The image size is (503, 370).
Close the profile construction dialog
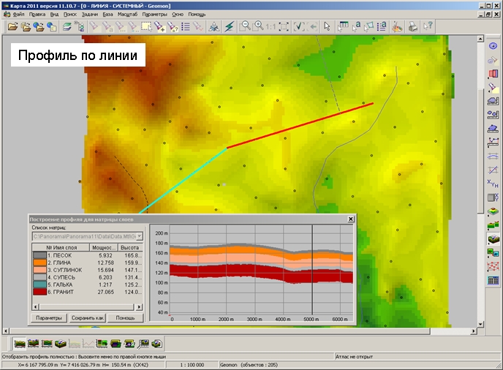click(350, 219)
